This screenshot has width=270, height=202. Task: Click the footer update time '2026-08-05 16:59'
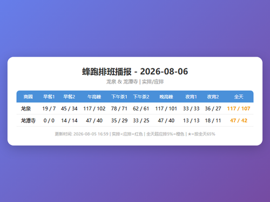[x=91, y=134]
